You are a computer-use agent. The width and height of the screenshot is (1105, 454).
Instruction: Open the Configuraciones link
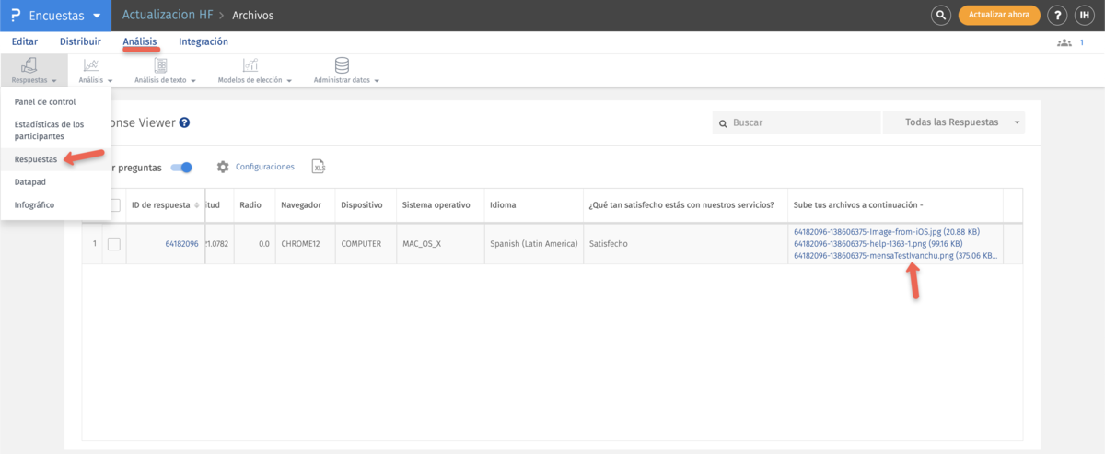click(x=265, y=167)
